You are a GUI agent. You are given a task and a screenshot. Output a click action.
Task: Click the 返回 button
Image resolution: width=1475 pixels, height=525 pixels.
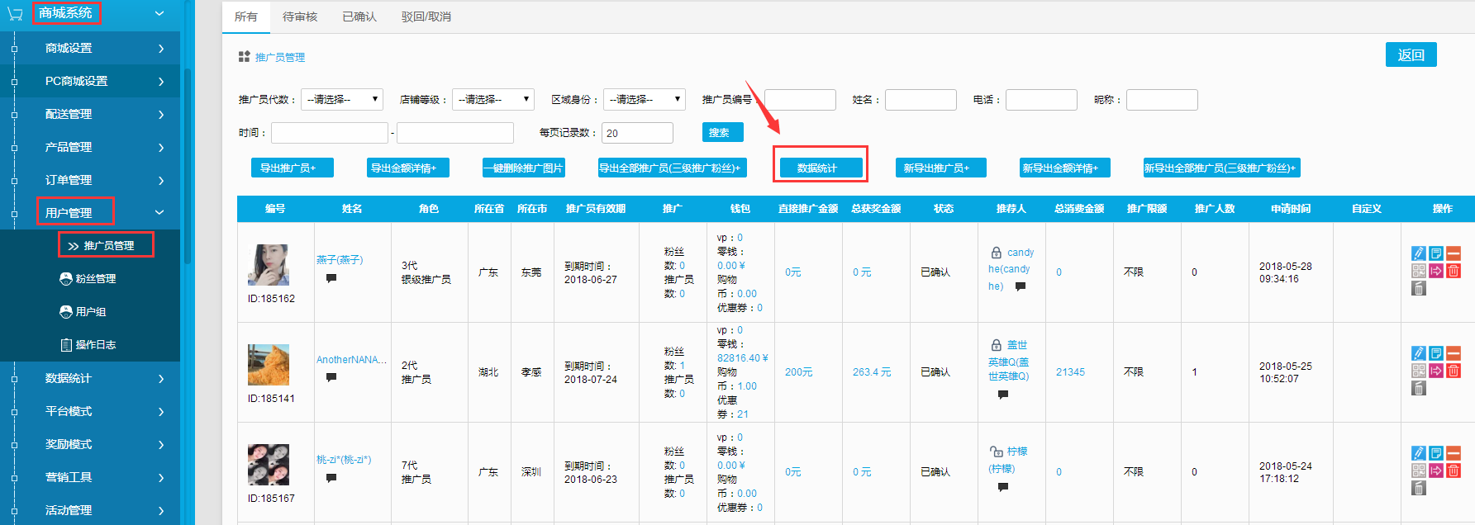pos(1411,54)
